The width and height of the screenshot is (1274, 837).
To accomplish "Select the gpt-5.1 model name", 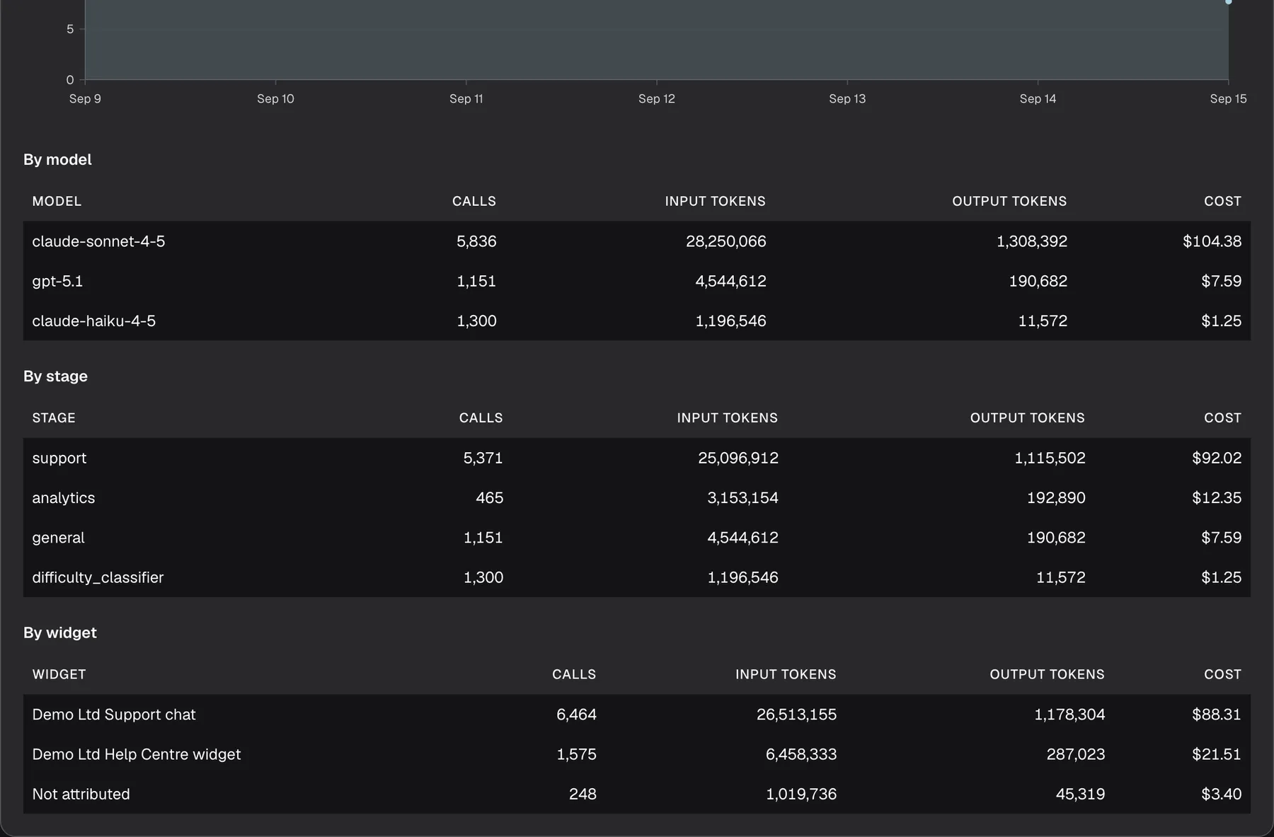I will click(x=57, y=282).
